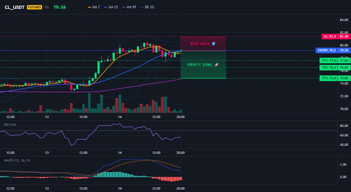Toggle the BB 20 legend item
Viewport: 351px width, 192px height.
pyautogui.click(x=147, y=7)
